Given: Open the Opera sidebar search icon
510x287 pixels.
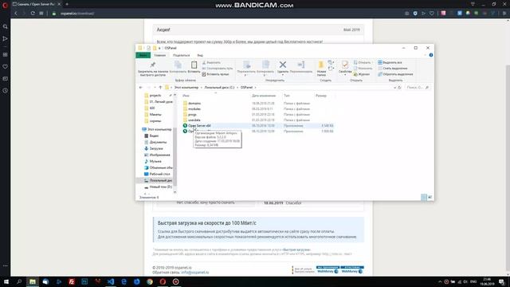Looking at the screenshot, I should [x=6, y=26].
